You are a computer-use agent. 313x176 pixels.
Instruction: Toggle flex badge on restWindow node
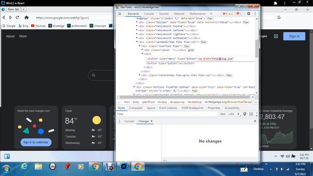[229, 75]
